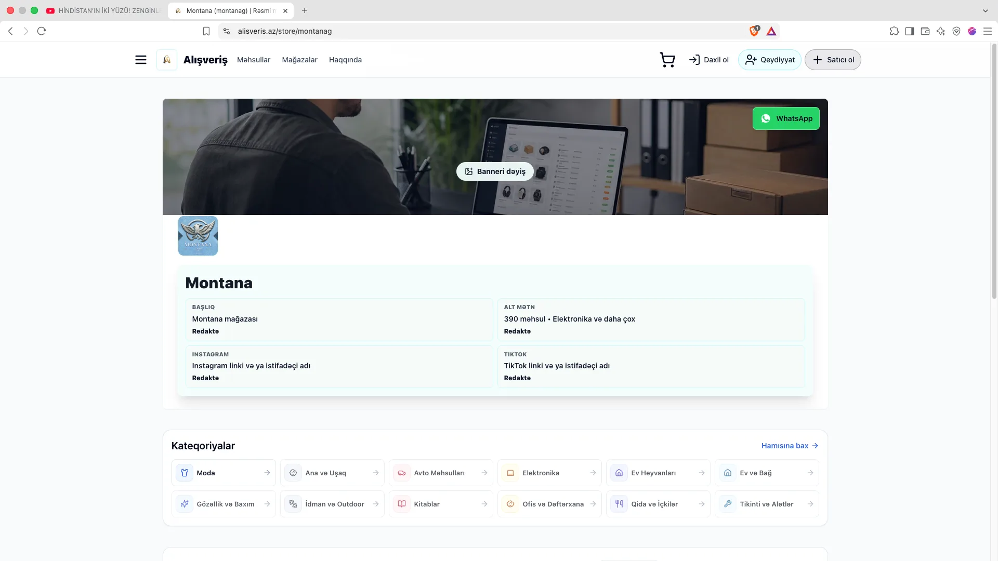Open the shopping cart icon

click(667, 60)
